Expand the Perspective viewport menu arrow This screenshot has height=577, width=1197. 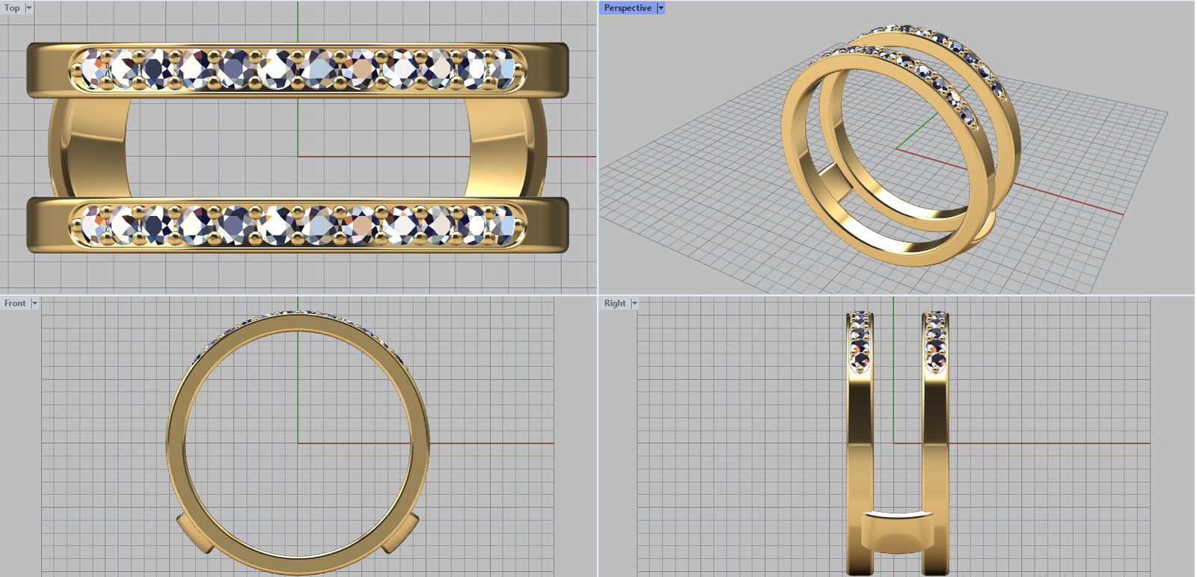click(661, 8)
